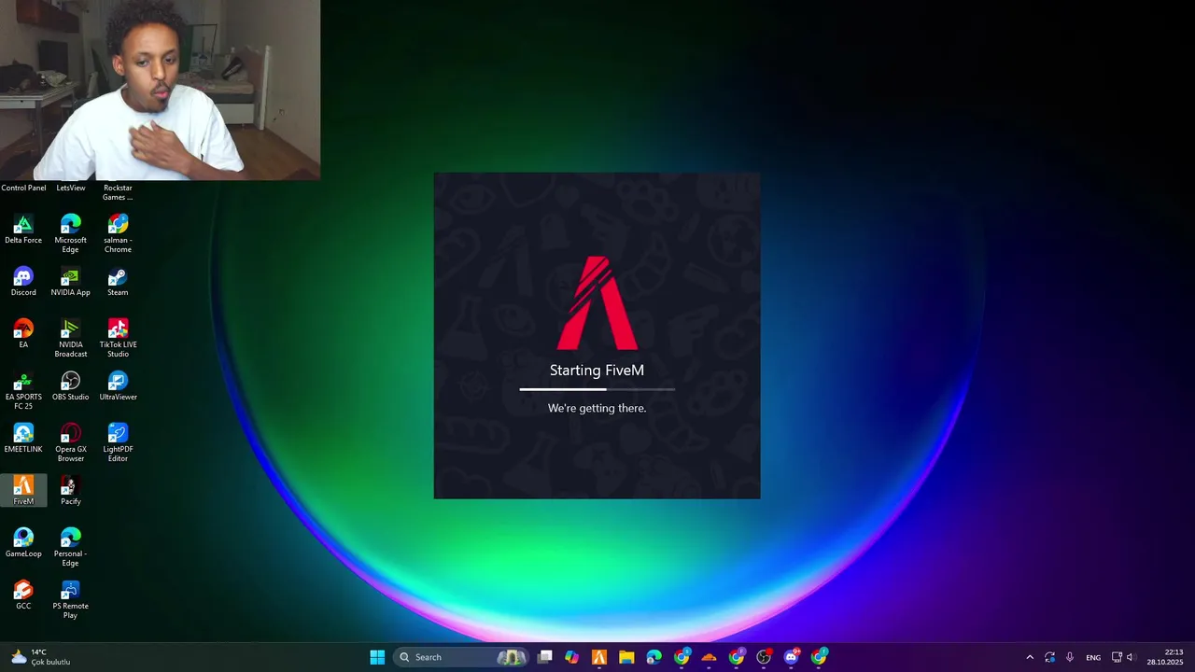Open the NVIDIA App desktop icon
1195x672 pixels.
(71, 282)
